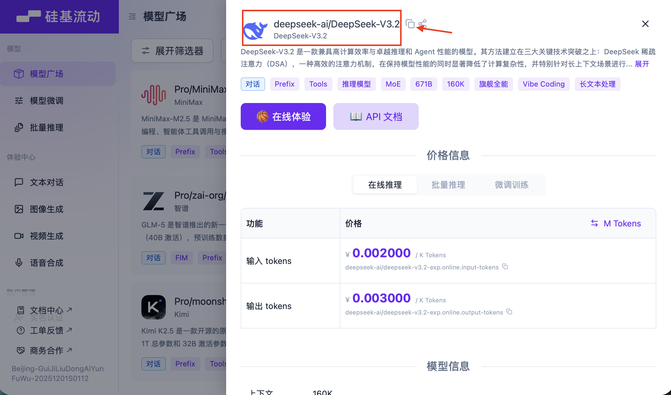This screenshot has width=671, height=395.
Task: Expand the 展开筛选器 filter panel
Action: pyautogui.click(x=172, y=51)
